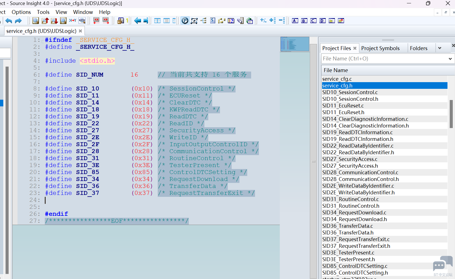Select SID31_RoutineControl.c file

pyautogui.click(x=385, y=199)
